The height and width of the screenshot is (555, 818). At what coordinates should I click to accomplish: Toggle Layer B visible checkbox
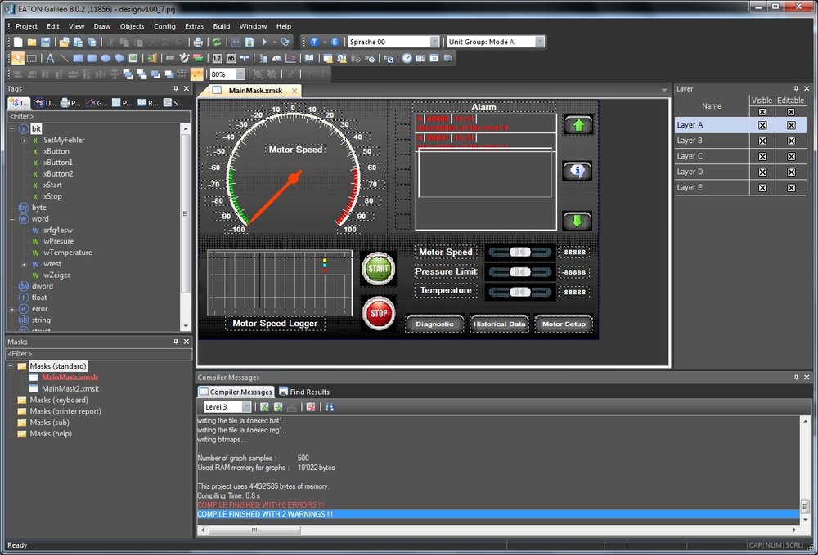(x=762, y=141)
